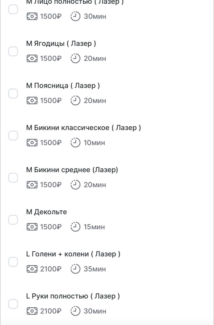Click the clock icon beside 10мин
The width and height of the screenshot is (214, 325).
pyautogui.click(x=75, y=143)
